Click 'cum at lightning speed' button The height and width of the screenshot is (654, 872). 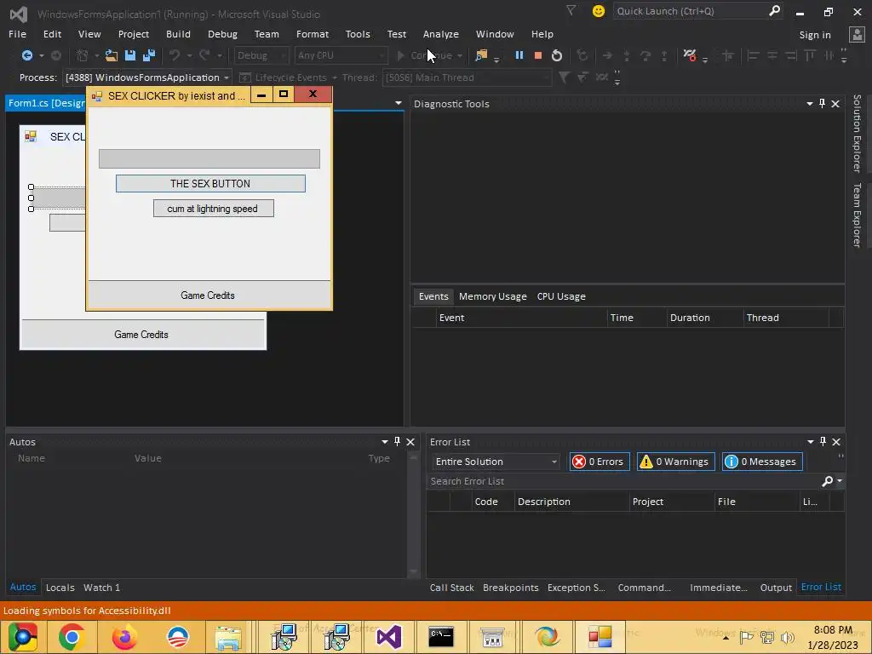tap(213, 209)
